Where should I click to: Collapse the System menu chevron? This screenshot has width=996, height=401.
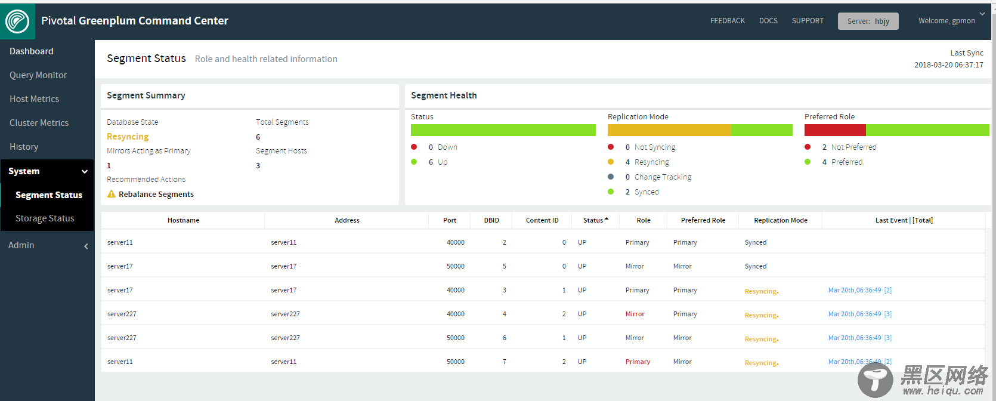tap(85, 172)
